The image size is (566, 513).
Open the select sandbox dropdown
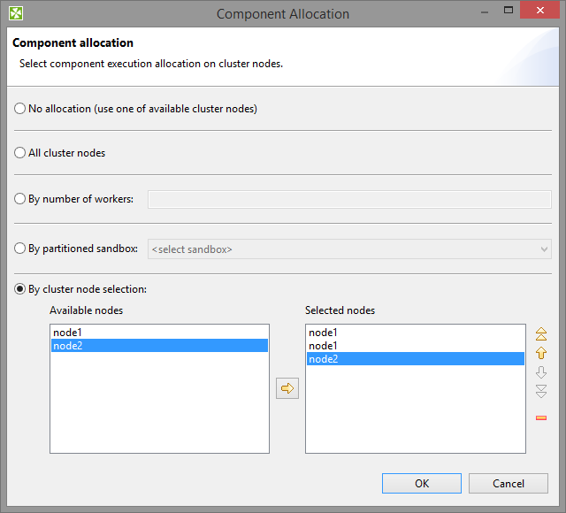tap(349, 249)
